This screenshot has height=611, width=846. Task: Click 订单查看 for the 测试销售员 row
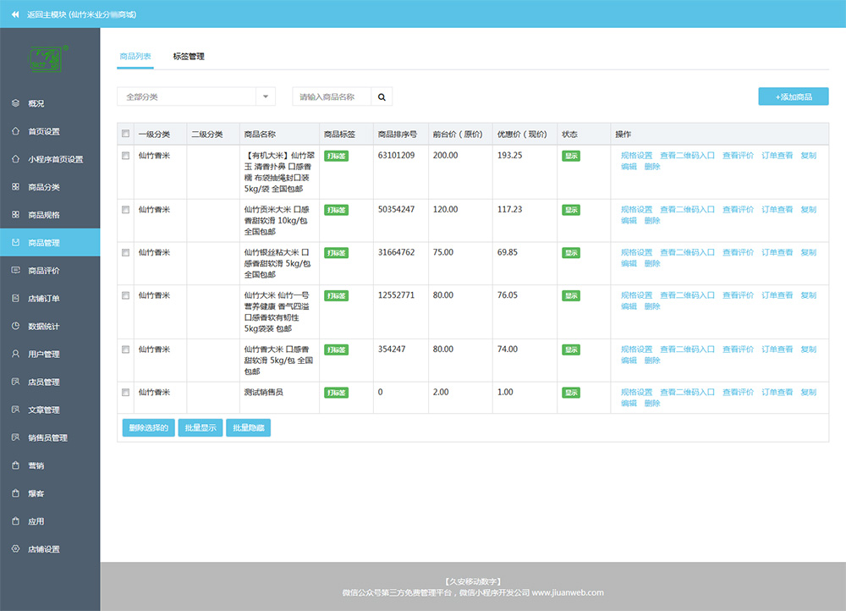[x=777, y=393]
